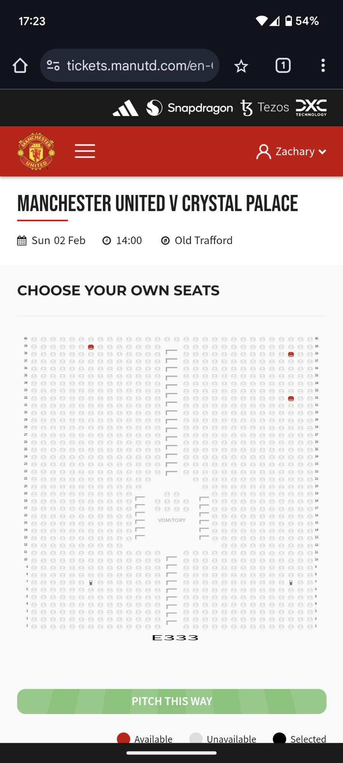
Task: Tap the Snapdragon sponsor logo
Action: [x=189, y=108]
